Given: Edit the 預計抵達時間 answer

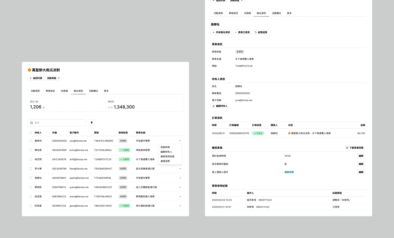Looking at the screenshot, I should click(x=361, y=156).
